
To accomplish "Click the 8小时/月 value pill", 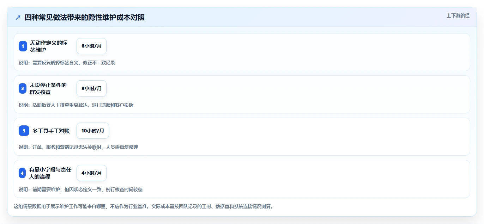I will coord(91,88).
